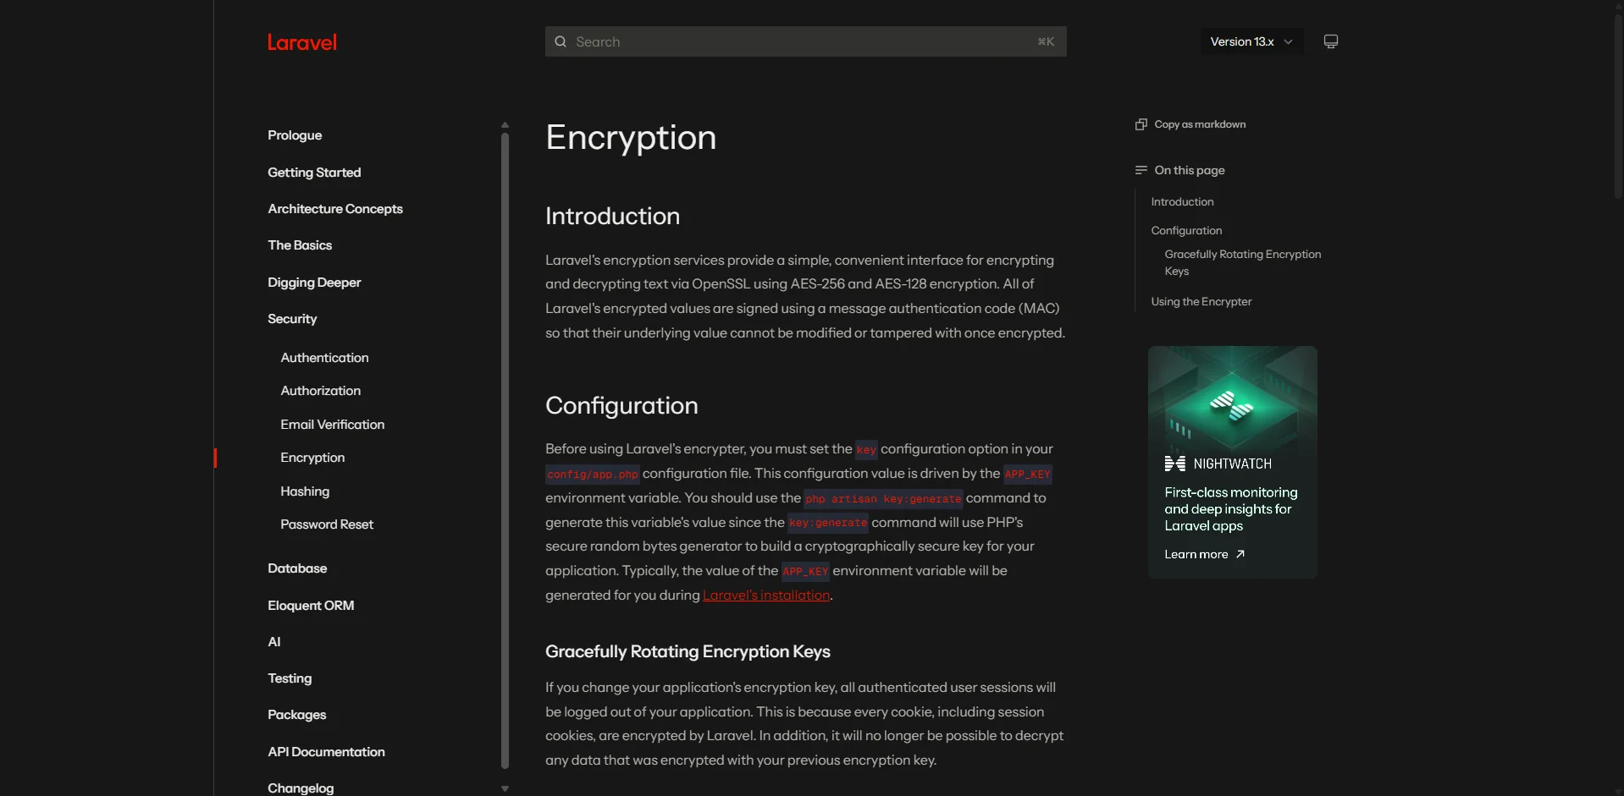Image resolution: width=1624 pixels, height=796 pixels.
Task: Expand the Eloquent ORM section
Action: (311, 606)
